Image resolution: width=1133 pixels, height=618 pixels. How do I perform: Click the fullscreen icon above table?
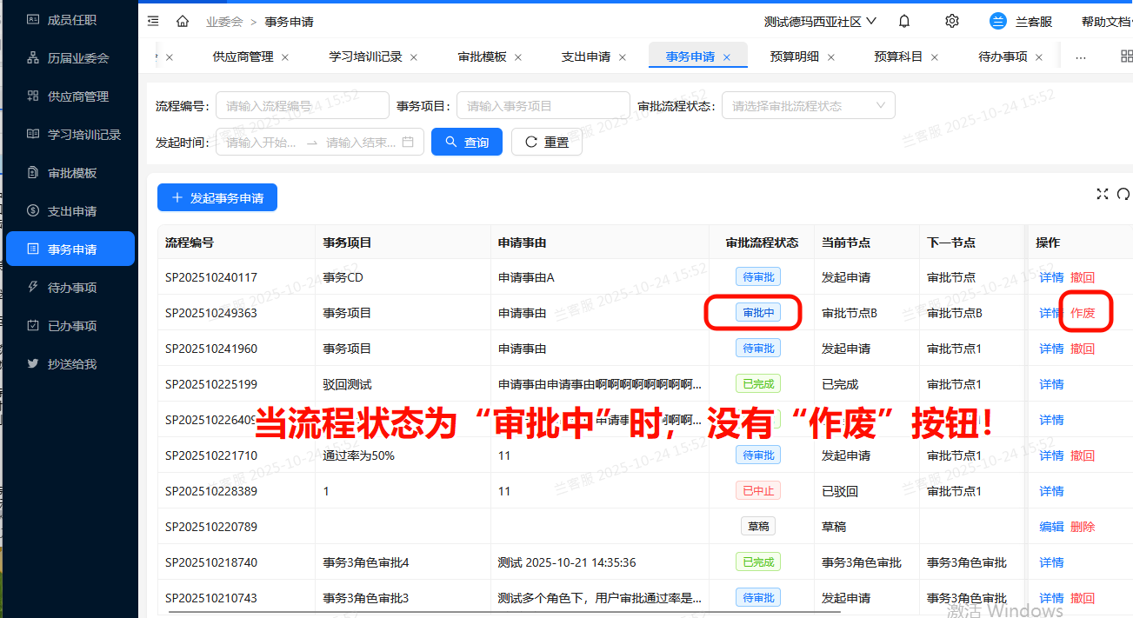click(x=1103, y=194)
